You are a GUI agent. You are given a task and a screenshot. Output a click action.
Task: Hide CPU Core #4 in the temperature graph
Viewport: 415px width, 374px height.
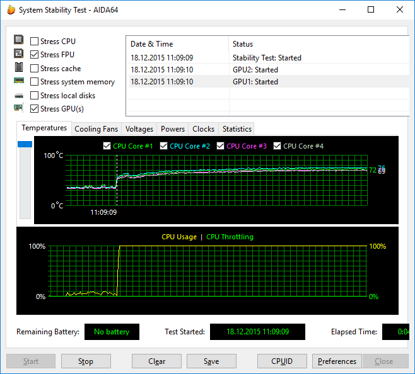[x=277, y=146]
